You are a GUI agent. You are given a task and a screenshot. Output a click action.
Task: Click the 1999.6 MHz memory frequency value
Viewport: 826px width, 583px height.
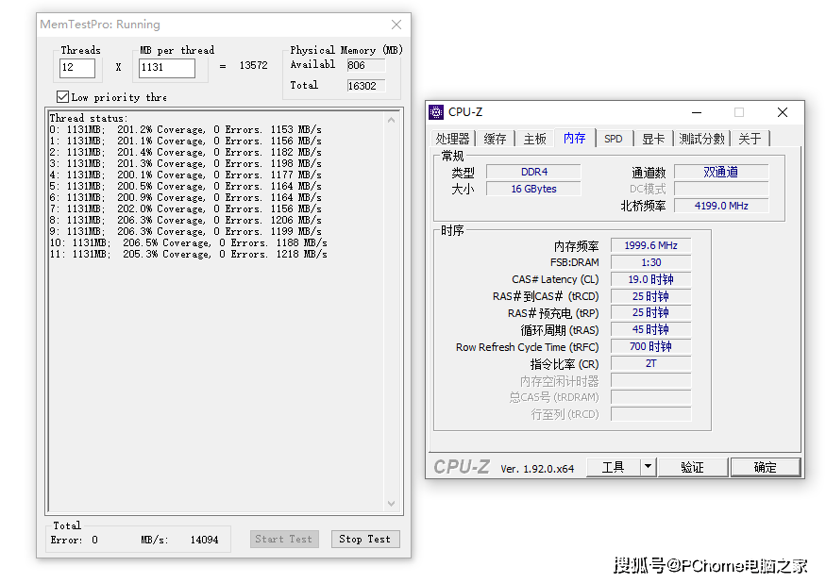tap(651, 245)
